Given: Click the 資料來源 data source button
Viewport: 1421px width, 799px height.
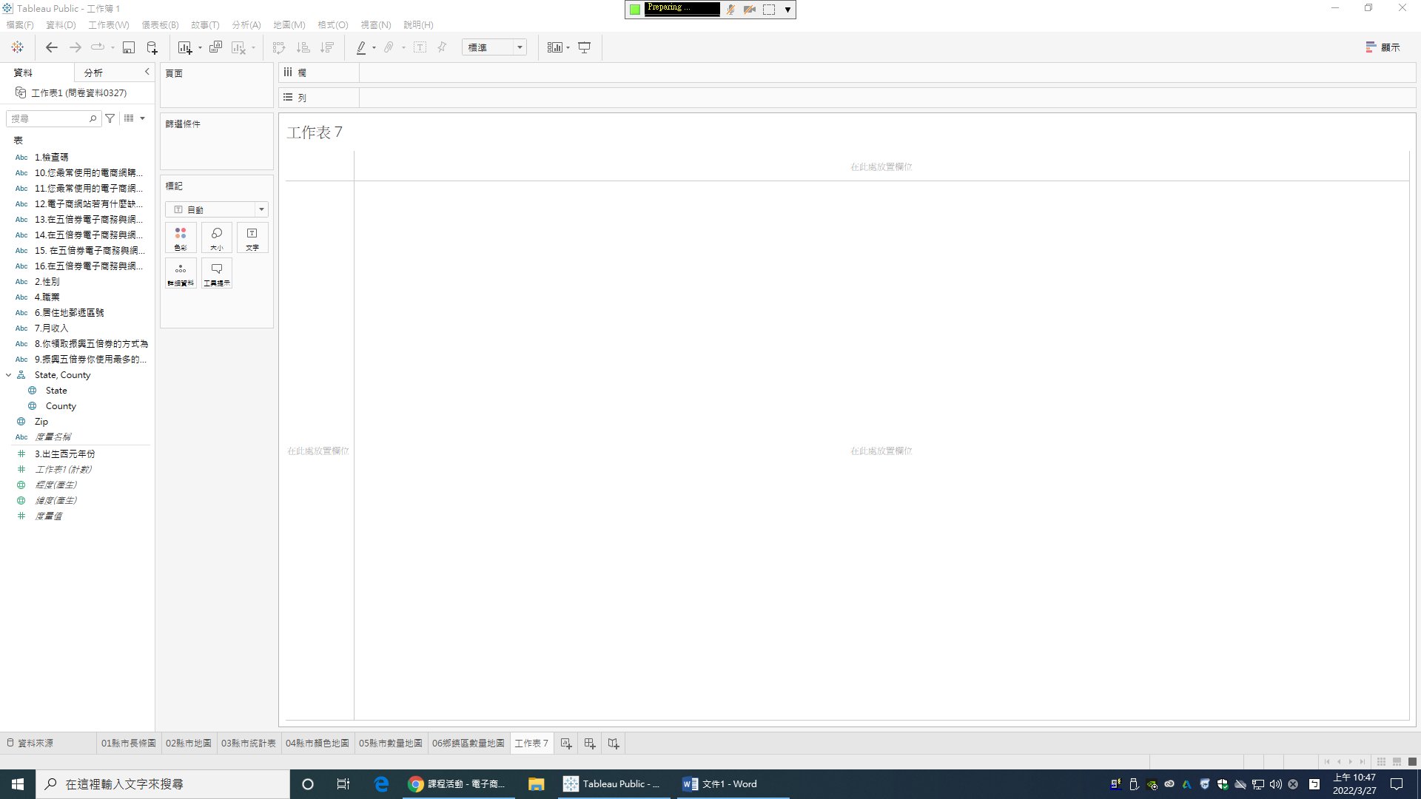Looking at the screenshot, I should tap(30, 744).
